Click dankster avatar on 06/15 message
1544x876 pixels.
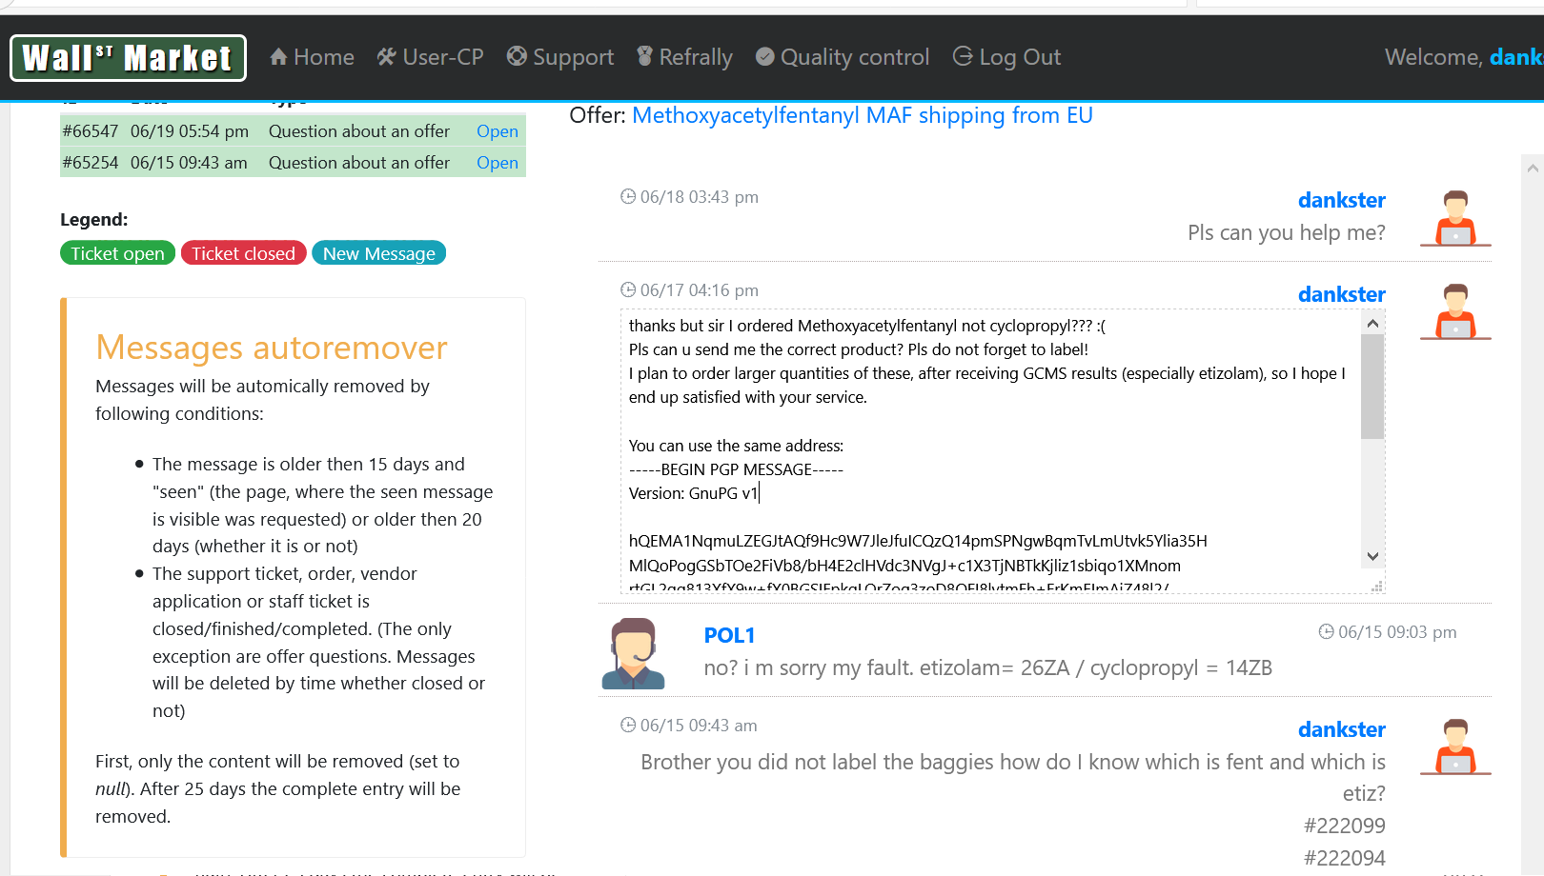(1455, 747)
